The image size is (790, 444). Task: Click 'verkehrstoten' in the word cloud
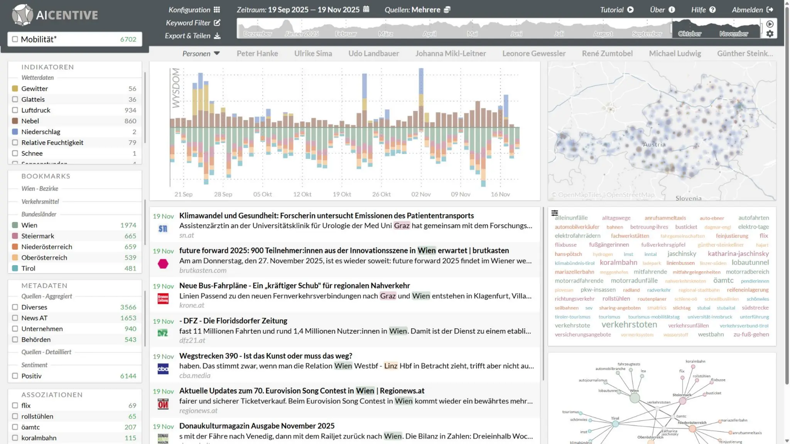[x=629, y=325]
